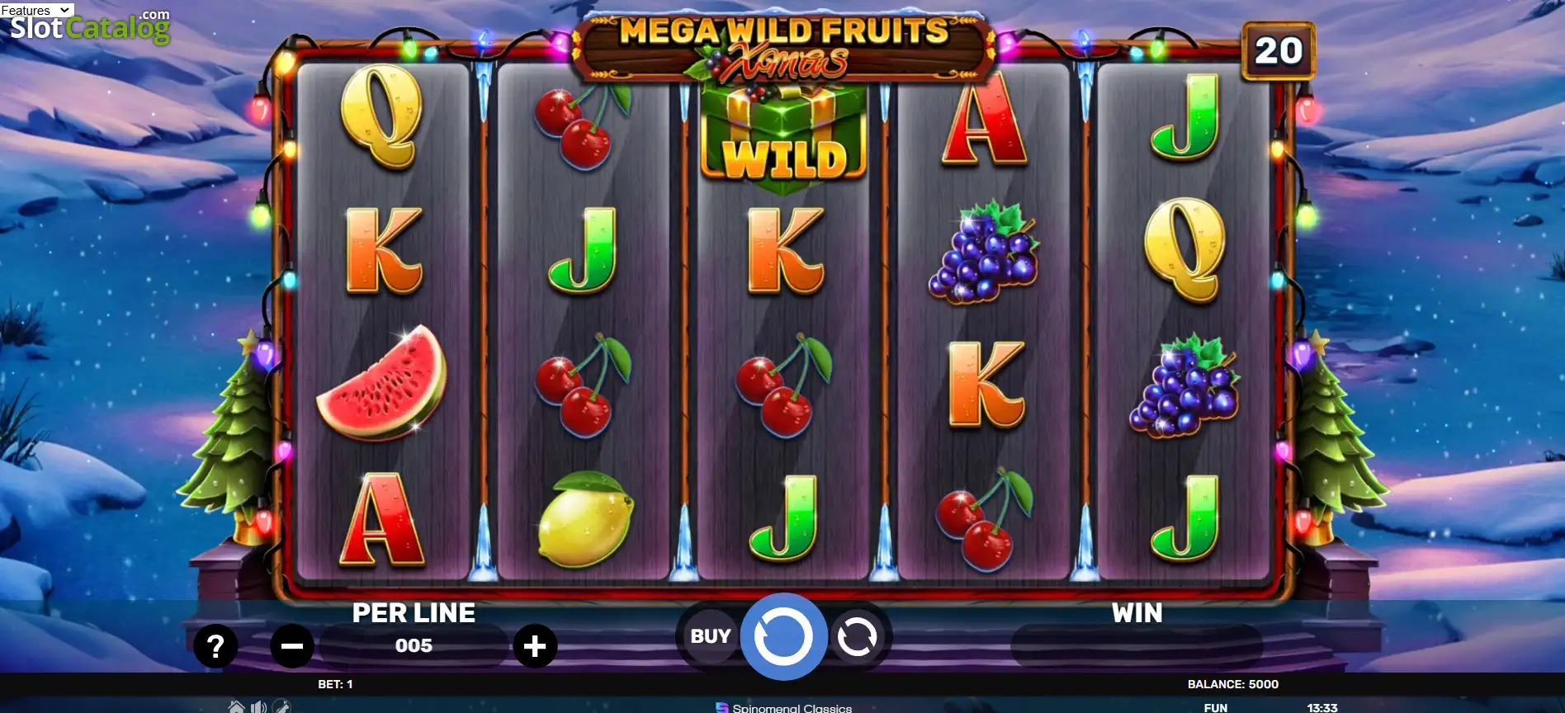Open the Features dropdown

[x=37, y=10]
